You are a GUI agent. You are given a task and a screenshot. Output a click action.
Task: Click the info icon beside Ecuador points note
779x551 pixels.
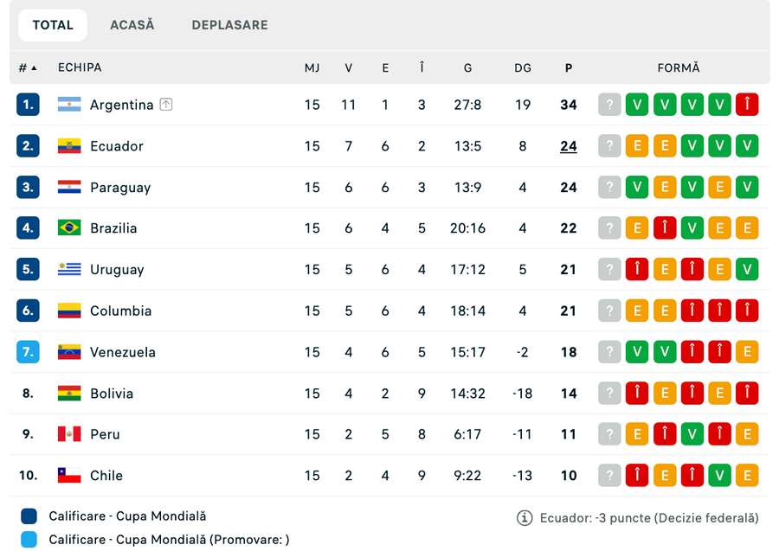525,518
